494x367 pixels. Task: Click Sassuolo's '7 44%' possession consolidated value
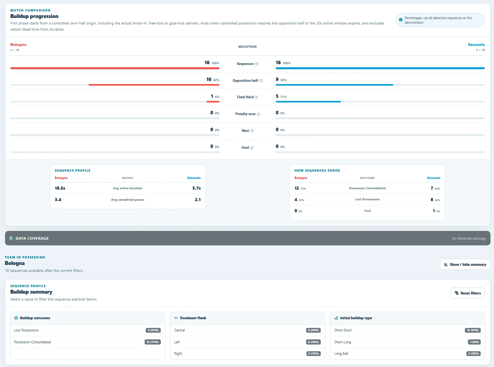[x=436, y=188]
